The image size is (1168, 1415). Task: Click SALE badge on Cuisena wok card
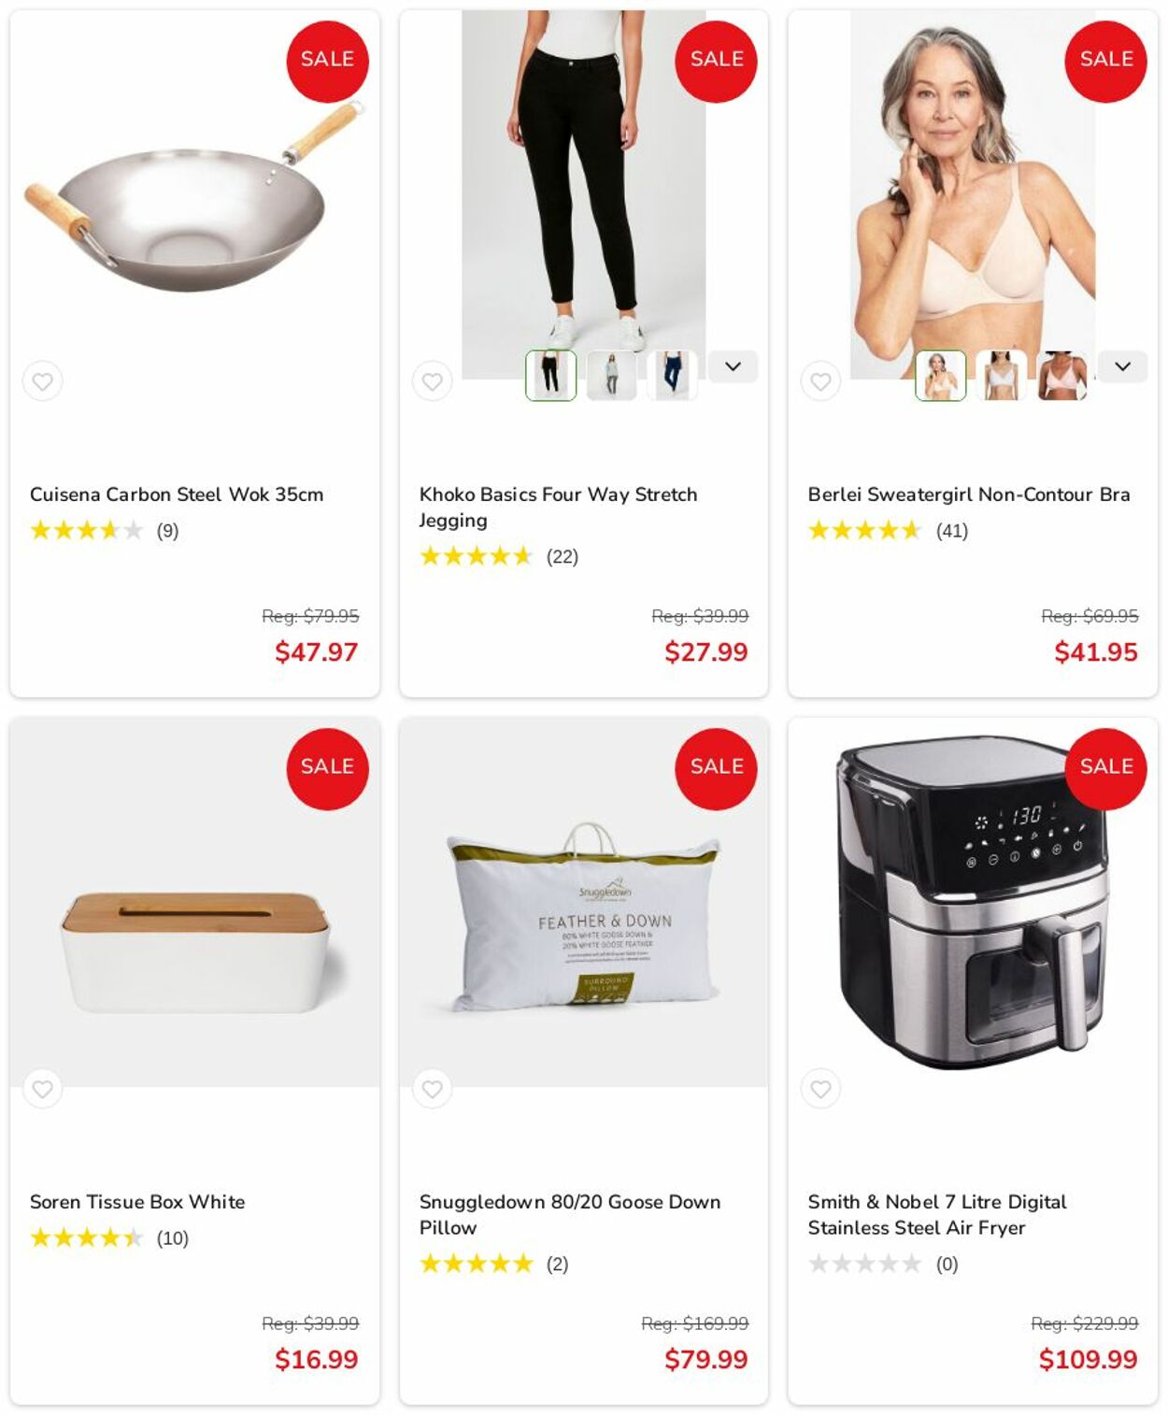(327, 61)
